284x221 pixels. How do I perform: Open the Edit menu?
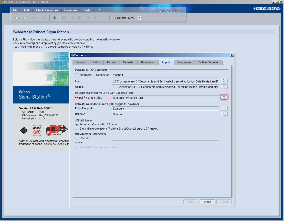(27, 10)
